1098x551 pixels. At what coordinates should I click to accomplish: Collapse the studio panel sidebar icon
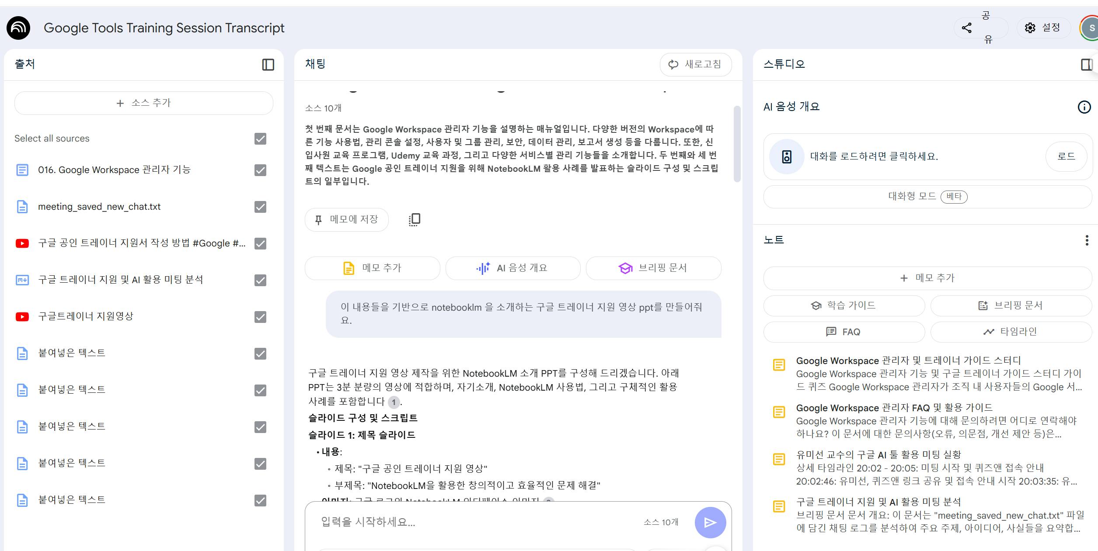coord(1086,65)
